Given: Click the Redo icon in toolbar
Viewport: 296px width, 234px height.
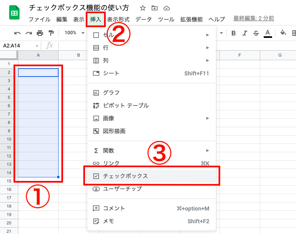Looking at the screenshot, I should pyautogui.click(x=29, y=33).
